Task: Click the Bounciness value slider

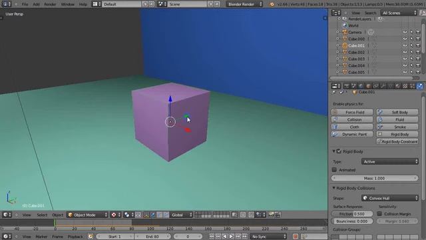Action: 352,221
